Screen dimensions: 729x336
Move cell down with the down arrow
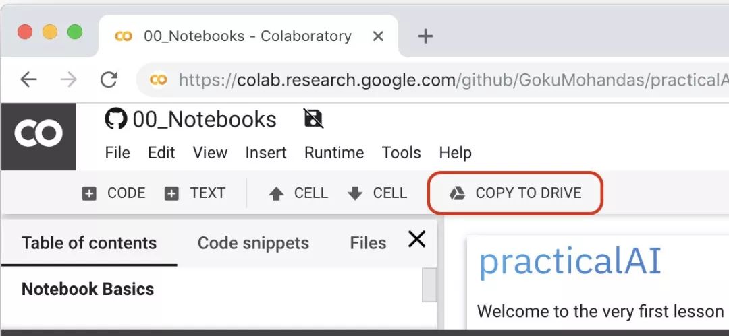click(355, 194)
